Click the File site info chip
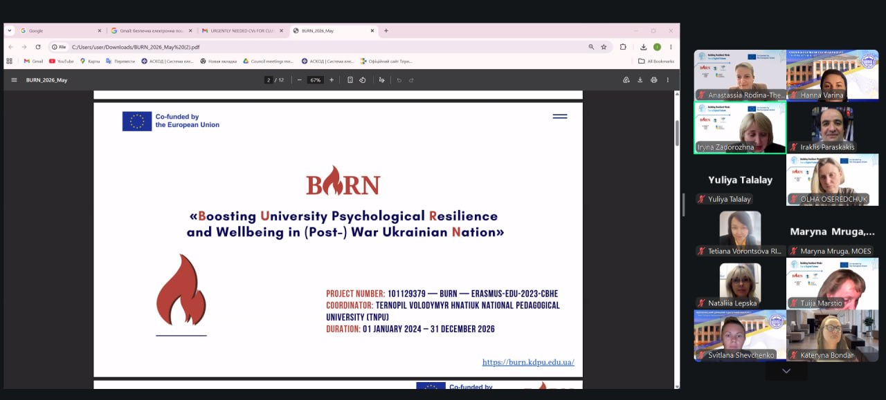Image resolution: width=886 pixels, height=400 pixels. click(59, 47)
